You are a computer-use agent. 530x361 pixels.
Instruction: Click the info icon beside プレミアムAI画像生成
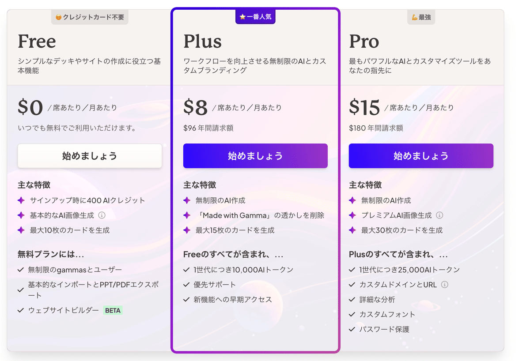(x=439, y=215)
